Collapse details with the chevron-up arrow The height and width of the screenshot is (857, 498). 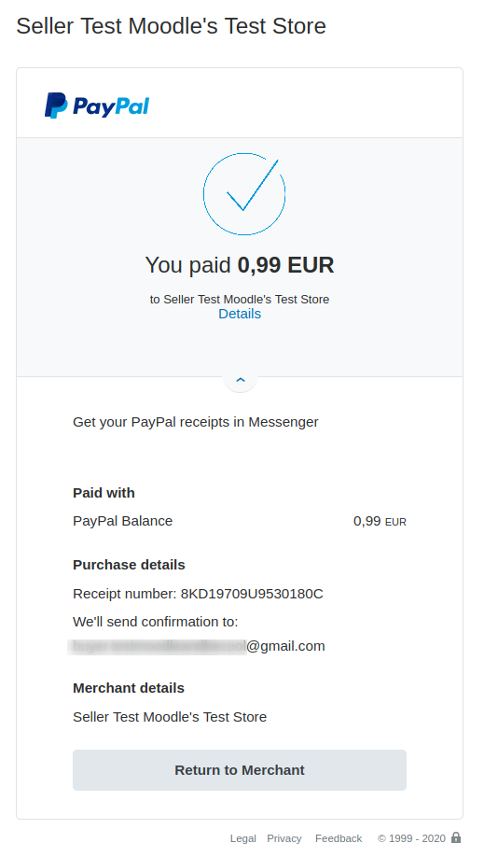[241, 379]
